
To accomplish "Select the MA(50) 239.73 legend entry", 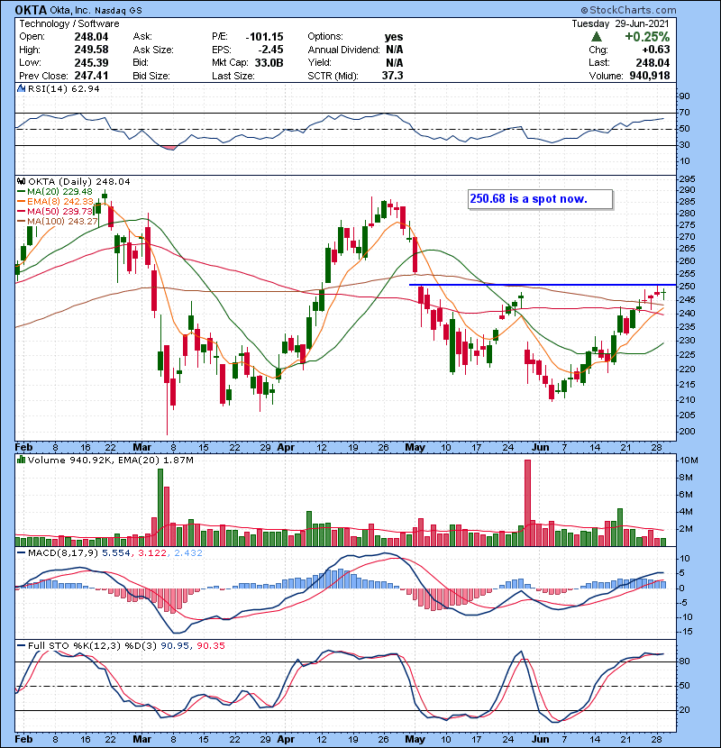I will [55, 211].
